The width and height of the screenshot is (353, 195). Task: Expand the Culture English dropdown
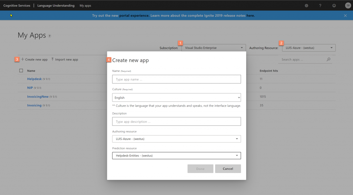click(x=176, y=98)
